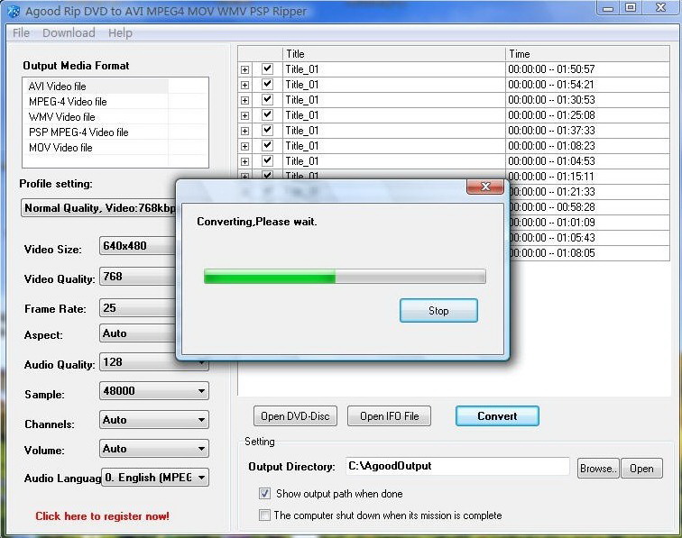Select AVI Video file output format
Screen dimensions: 682x538
[96, 86]
